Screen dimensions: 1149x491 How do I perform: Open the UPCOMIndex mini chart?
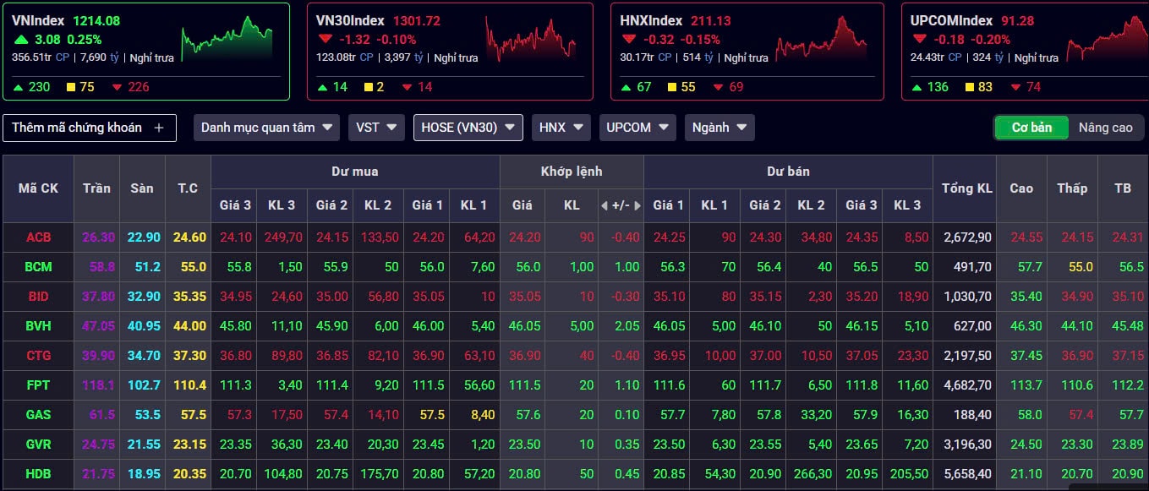click(1108, 37)
